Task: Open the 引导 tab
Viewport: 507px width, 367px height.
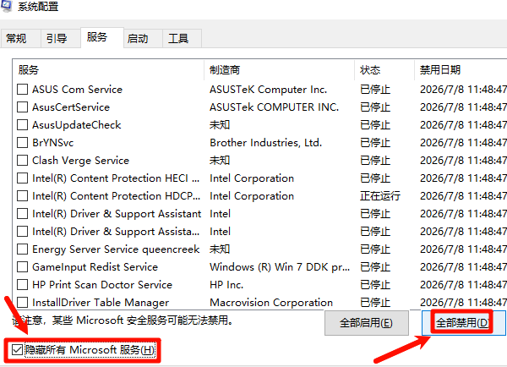Action: 61,39
